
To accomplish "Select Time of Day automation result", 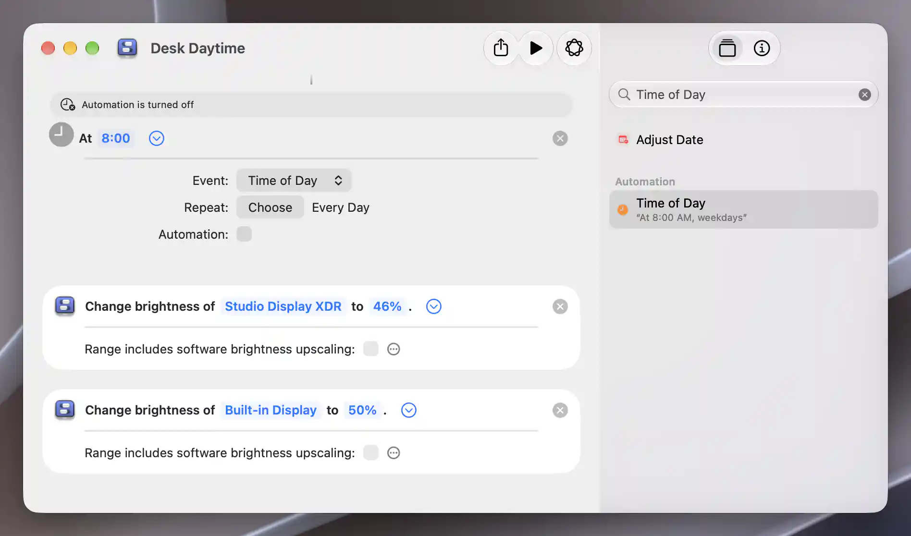I will (x=744, y=209).
